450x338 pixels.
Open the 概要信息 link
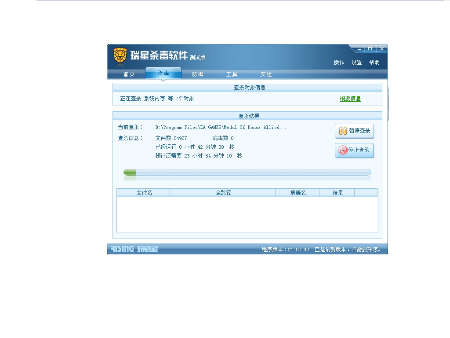[x=350, y=99]
